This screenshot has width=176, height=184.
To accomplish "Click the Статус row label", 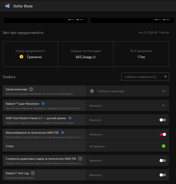I will [10, 146].
